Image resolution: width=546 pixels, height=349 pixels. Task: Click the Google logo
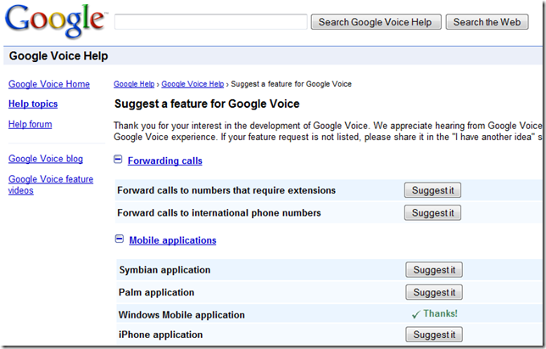[x=55, y=21]
